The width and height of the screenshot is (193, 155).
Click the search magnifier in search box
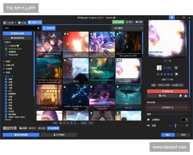[38, 28]
